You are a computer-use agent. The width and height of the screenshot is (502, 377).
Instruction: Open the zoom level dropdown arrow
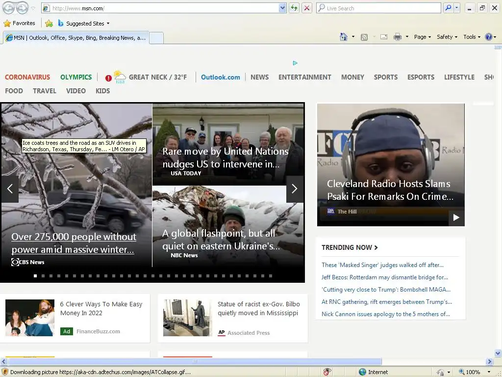click(489, 372)
